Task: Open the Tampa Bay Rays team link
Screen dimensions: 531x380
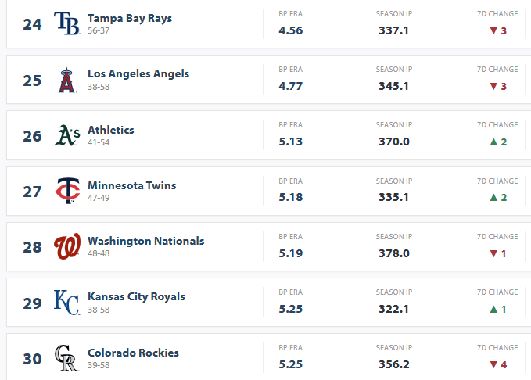Action: pyautogui.click(x=130, y=18)
